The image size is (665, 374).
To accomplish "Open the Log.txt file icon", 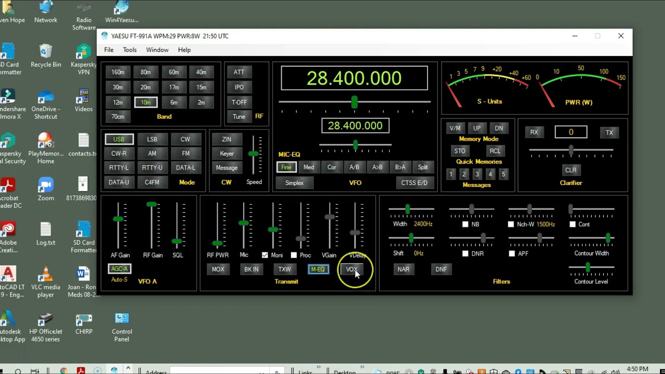I will tap(46, 234).
